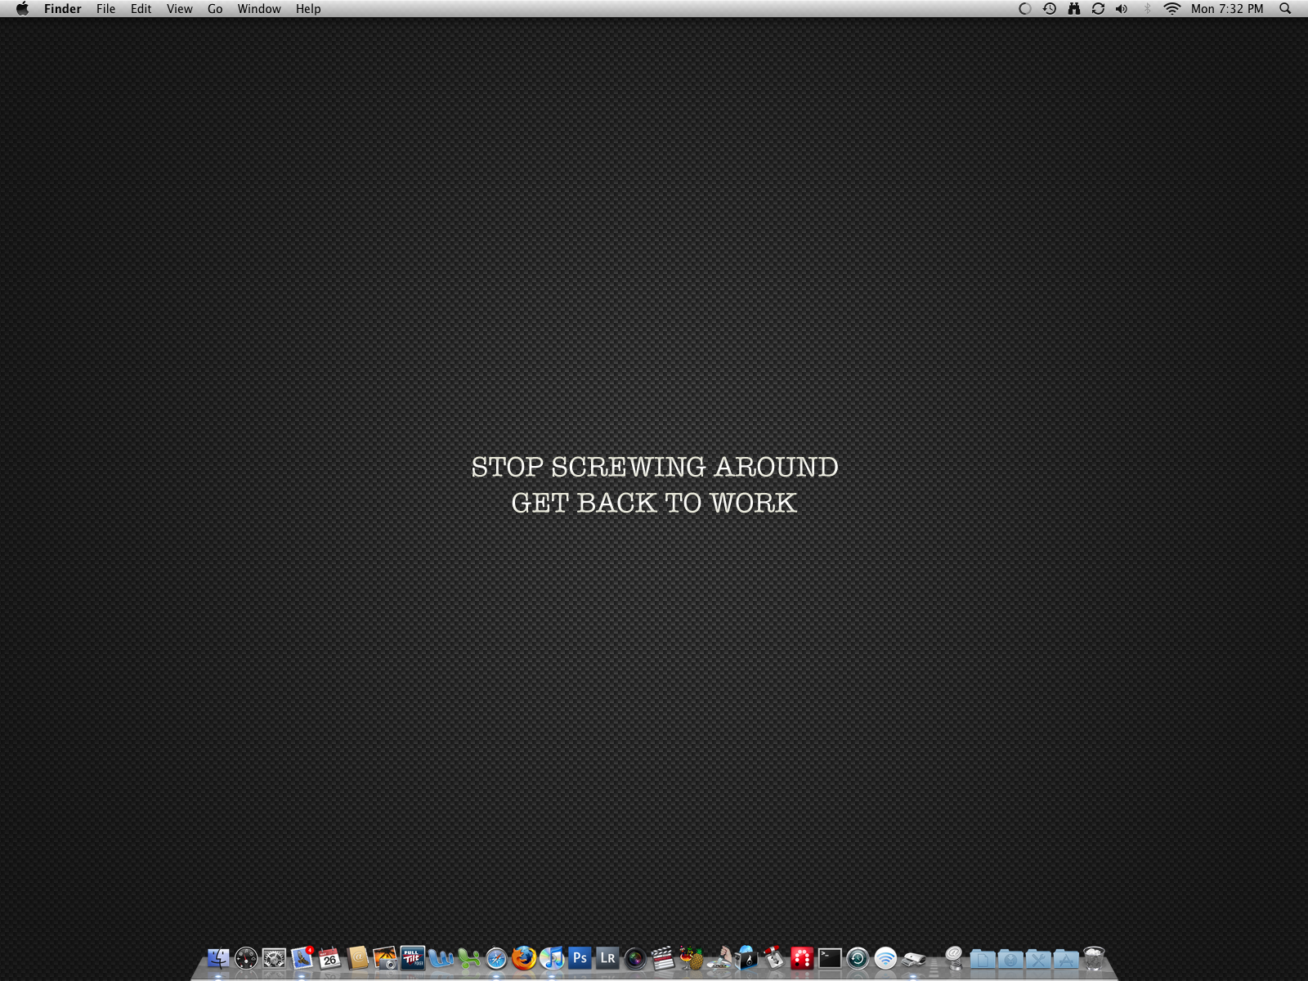
Task: Click the Mon 7:32 PM clock
Action: [1227, 9]
